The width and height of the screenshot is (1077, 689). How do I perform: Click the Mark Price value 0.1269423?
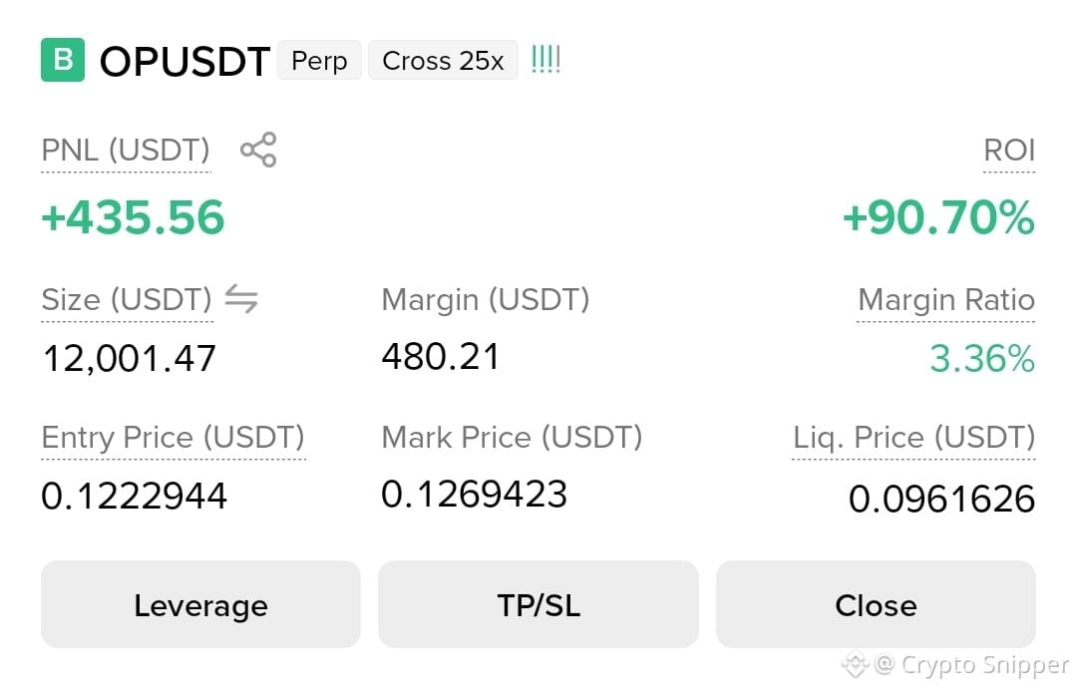click(474, 494)
